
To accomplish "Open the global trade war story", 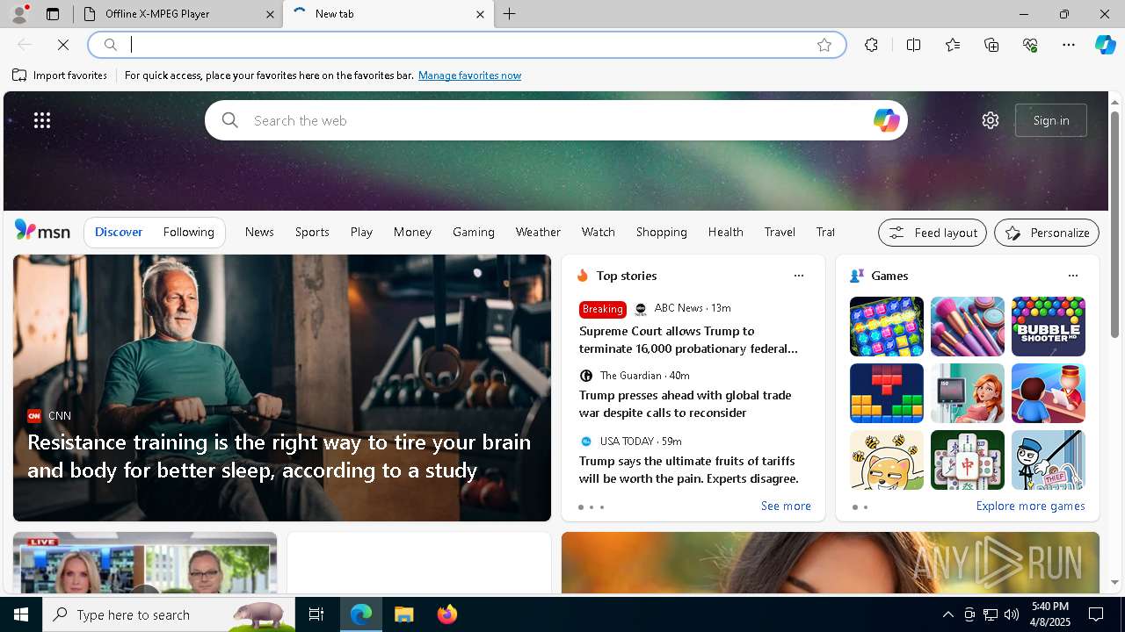I will click(x=686, y=404).
